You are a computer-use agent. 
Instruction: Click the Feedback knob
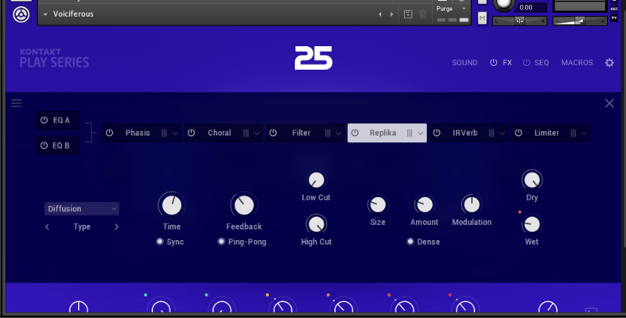coord(244,205)
